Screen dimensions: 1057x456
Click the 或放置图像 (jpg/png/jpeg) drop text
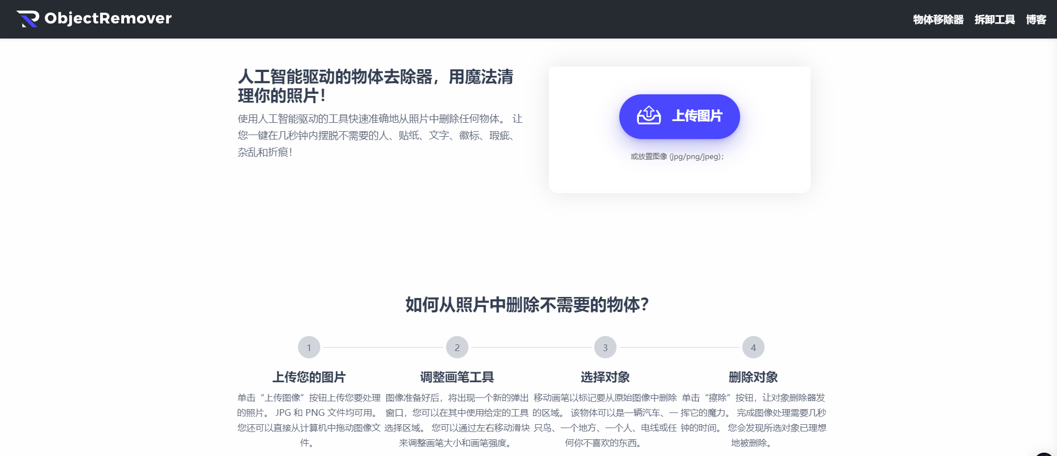click(677, 157)
